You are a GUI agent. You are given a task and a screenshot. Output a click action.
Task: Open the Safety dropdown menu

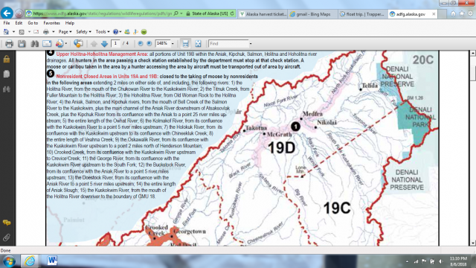click(83, 31)
